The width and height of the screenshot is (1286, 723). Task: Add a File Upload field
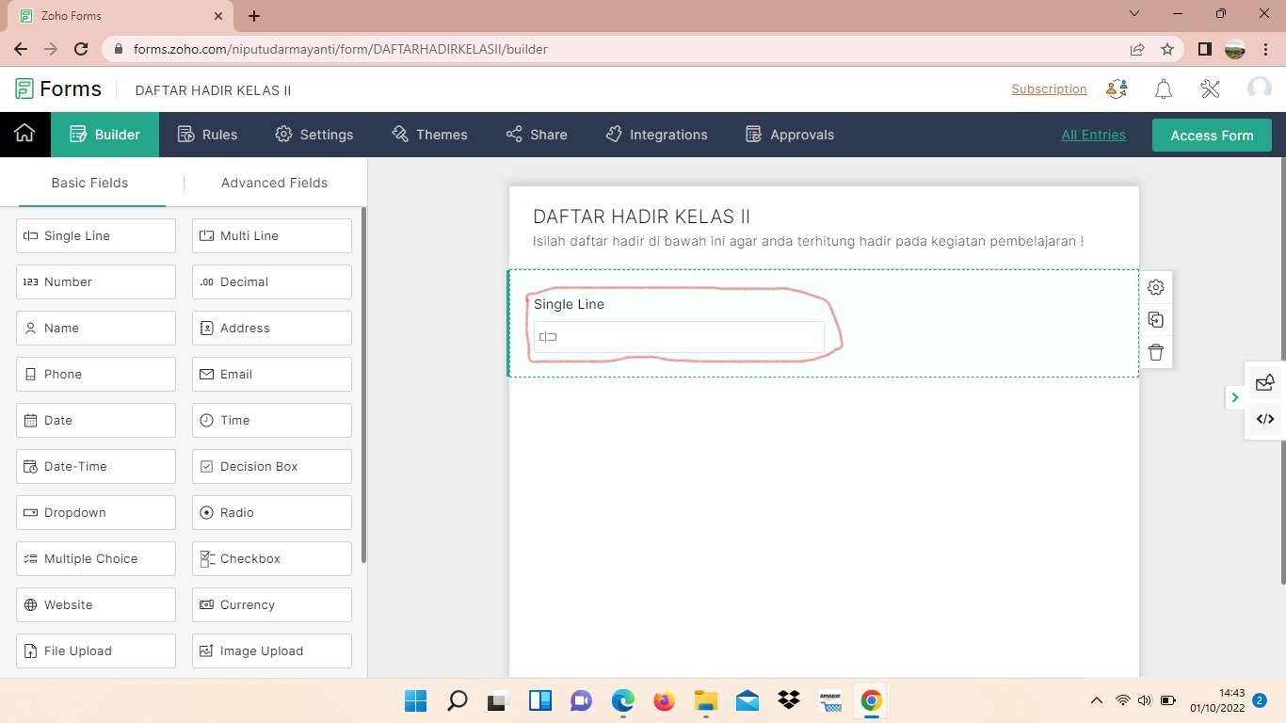tap(96, 651)
